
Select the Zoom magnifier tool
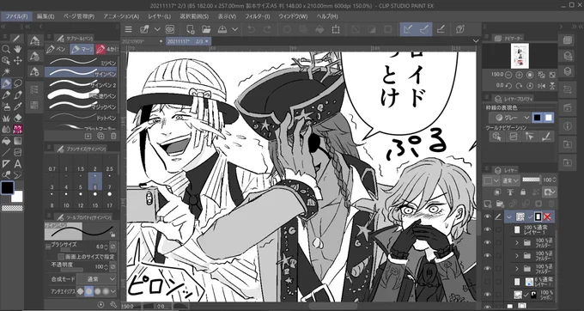coord(6,49)
